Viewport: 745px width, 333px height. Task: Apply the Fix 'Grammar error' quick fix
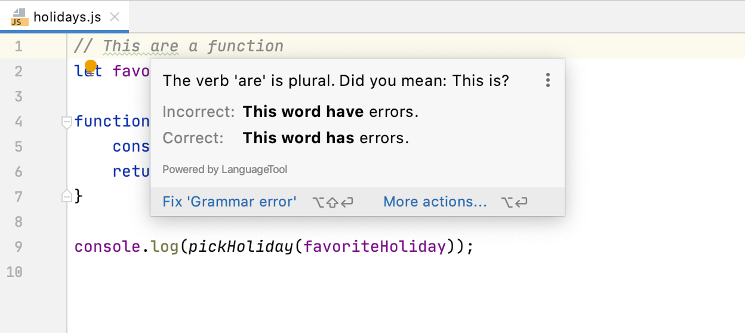pos(229,202)
